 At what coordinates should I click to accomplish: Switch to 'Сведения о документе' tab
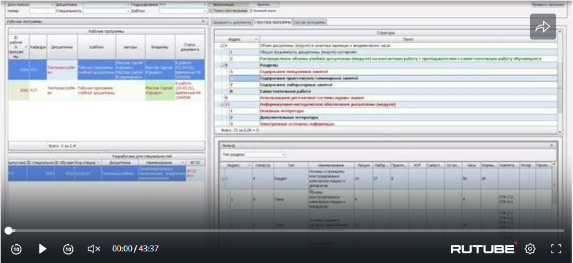232,22
